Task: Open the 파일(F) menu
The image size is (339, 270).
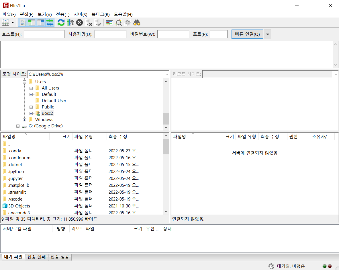Action: coord(9,14)
